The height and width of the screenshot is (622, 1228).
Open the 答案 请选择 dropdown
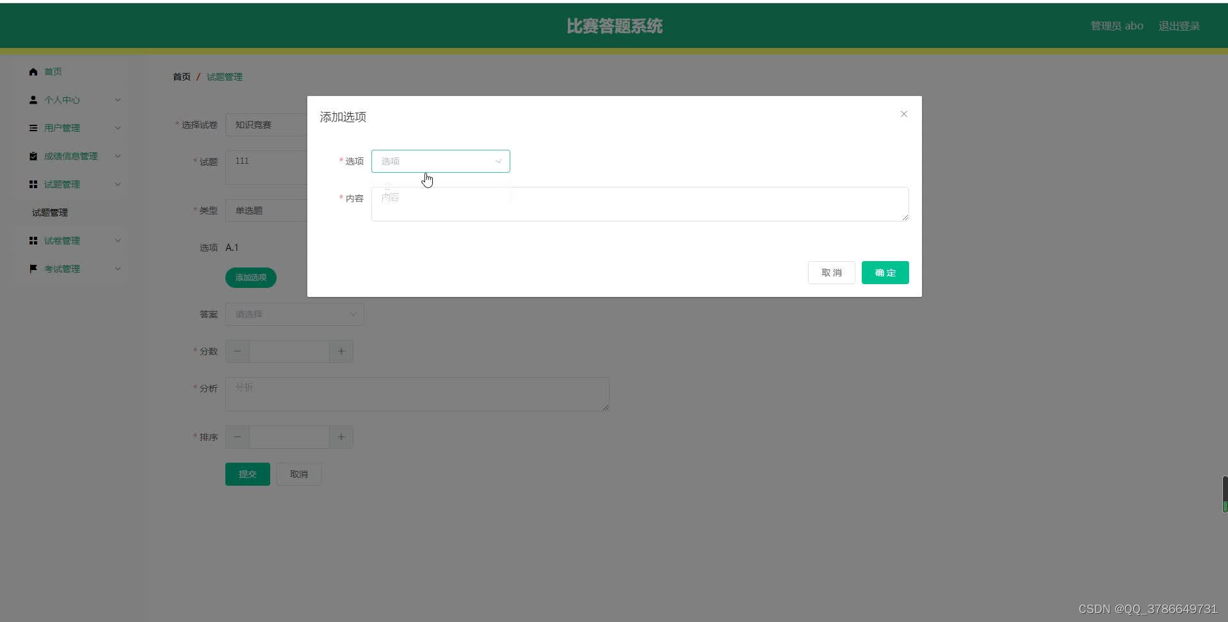point(295,314)
